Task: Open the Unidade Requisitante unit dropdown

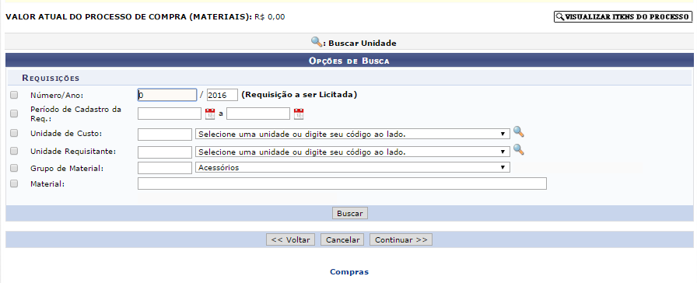Action: pos(352,152)
